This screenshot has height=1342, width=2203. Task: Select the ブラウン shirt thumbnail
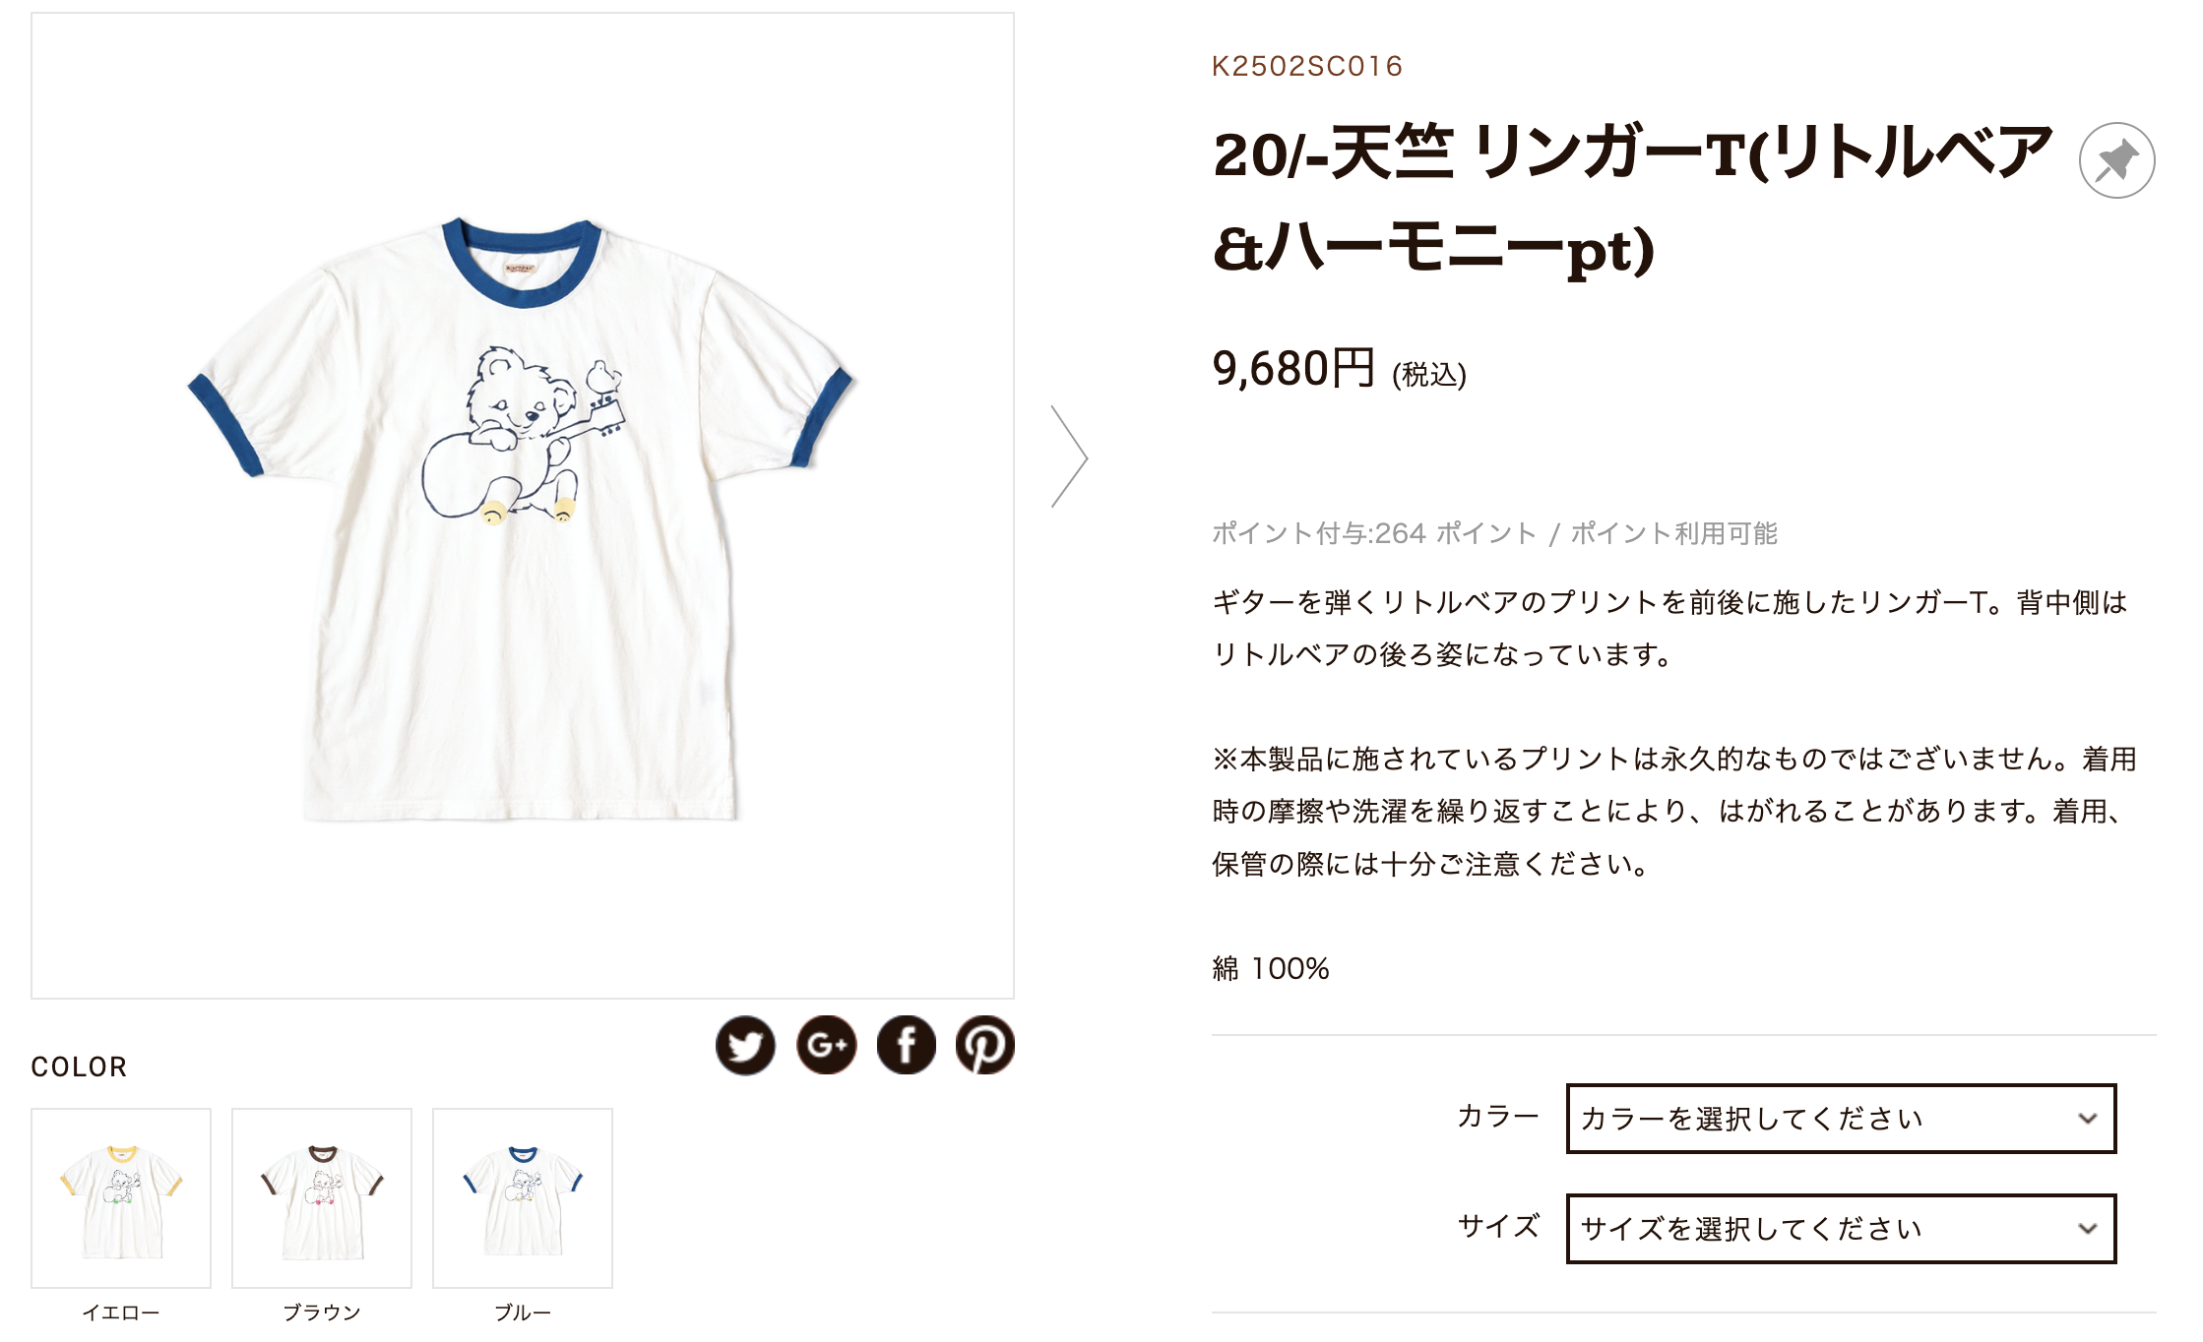point(322,1198)
